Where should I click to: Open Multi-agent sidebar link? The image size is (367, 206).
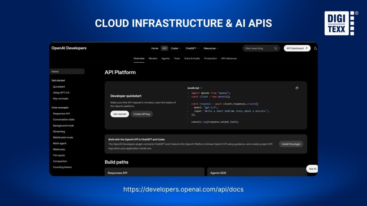pyautogui.click(x=60, y=143)
